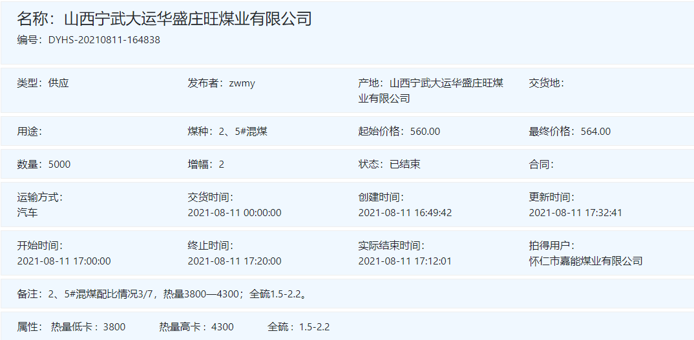Viewport: 694px width, 340px height.
Task: Click the 用途 label
Action: point(29,132)
